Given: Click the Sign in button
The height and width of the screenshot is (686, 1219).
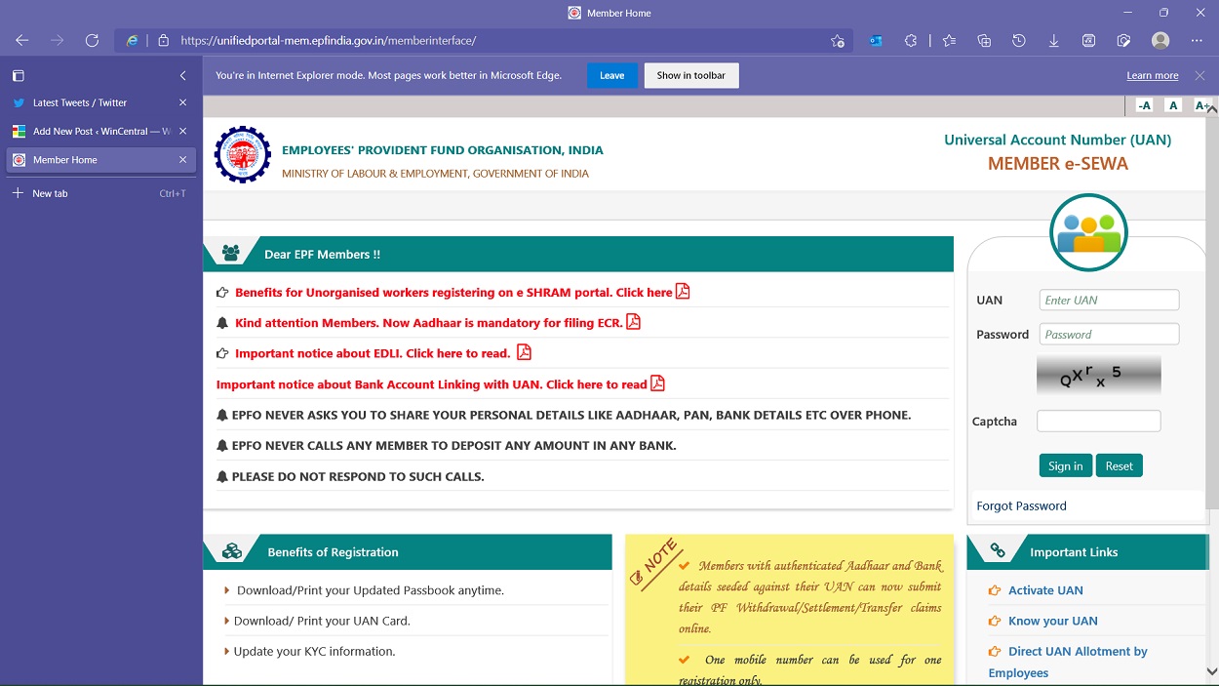Looking at the screenshot, I should pyautogui.click(x=1065, y=465).
